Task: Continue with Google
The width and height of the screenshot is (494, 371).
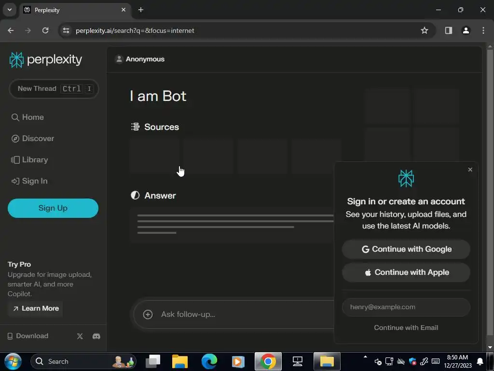Action: 406,249
